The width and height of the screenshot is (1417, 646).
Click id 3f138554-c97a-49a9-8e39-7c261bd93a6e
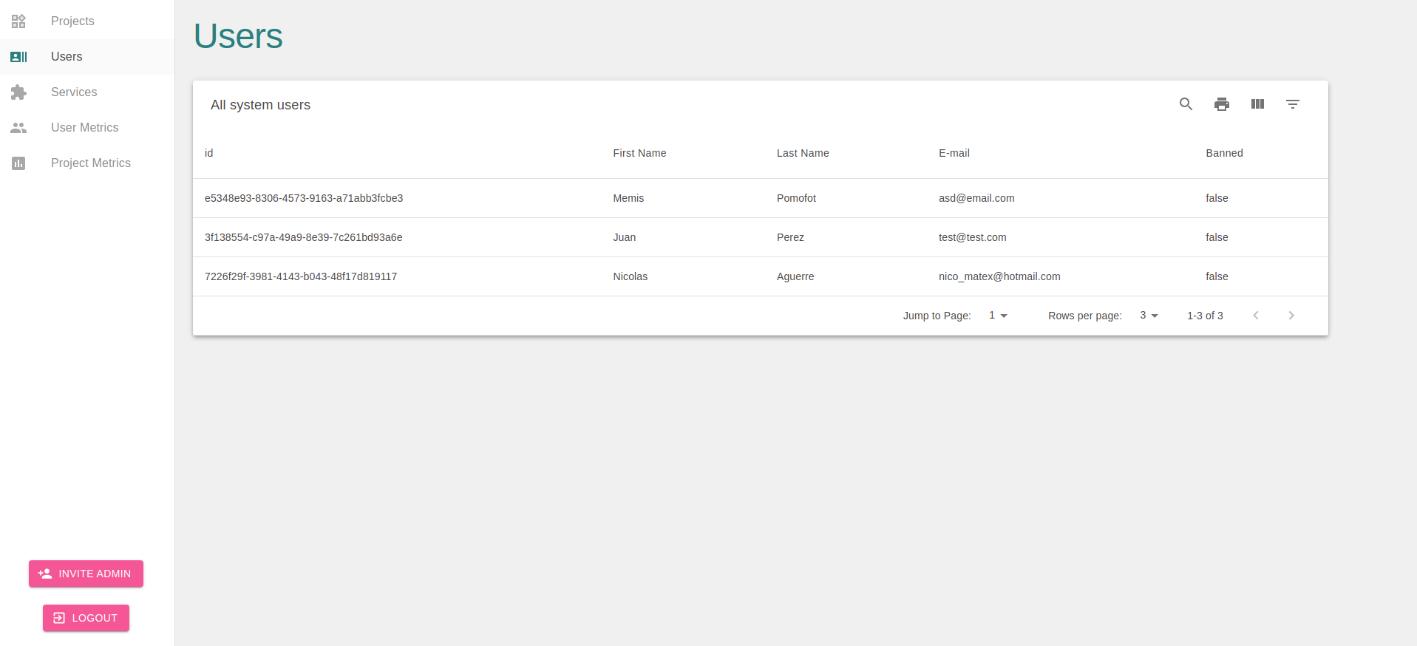point(304,237)
